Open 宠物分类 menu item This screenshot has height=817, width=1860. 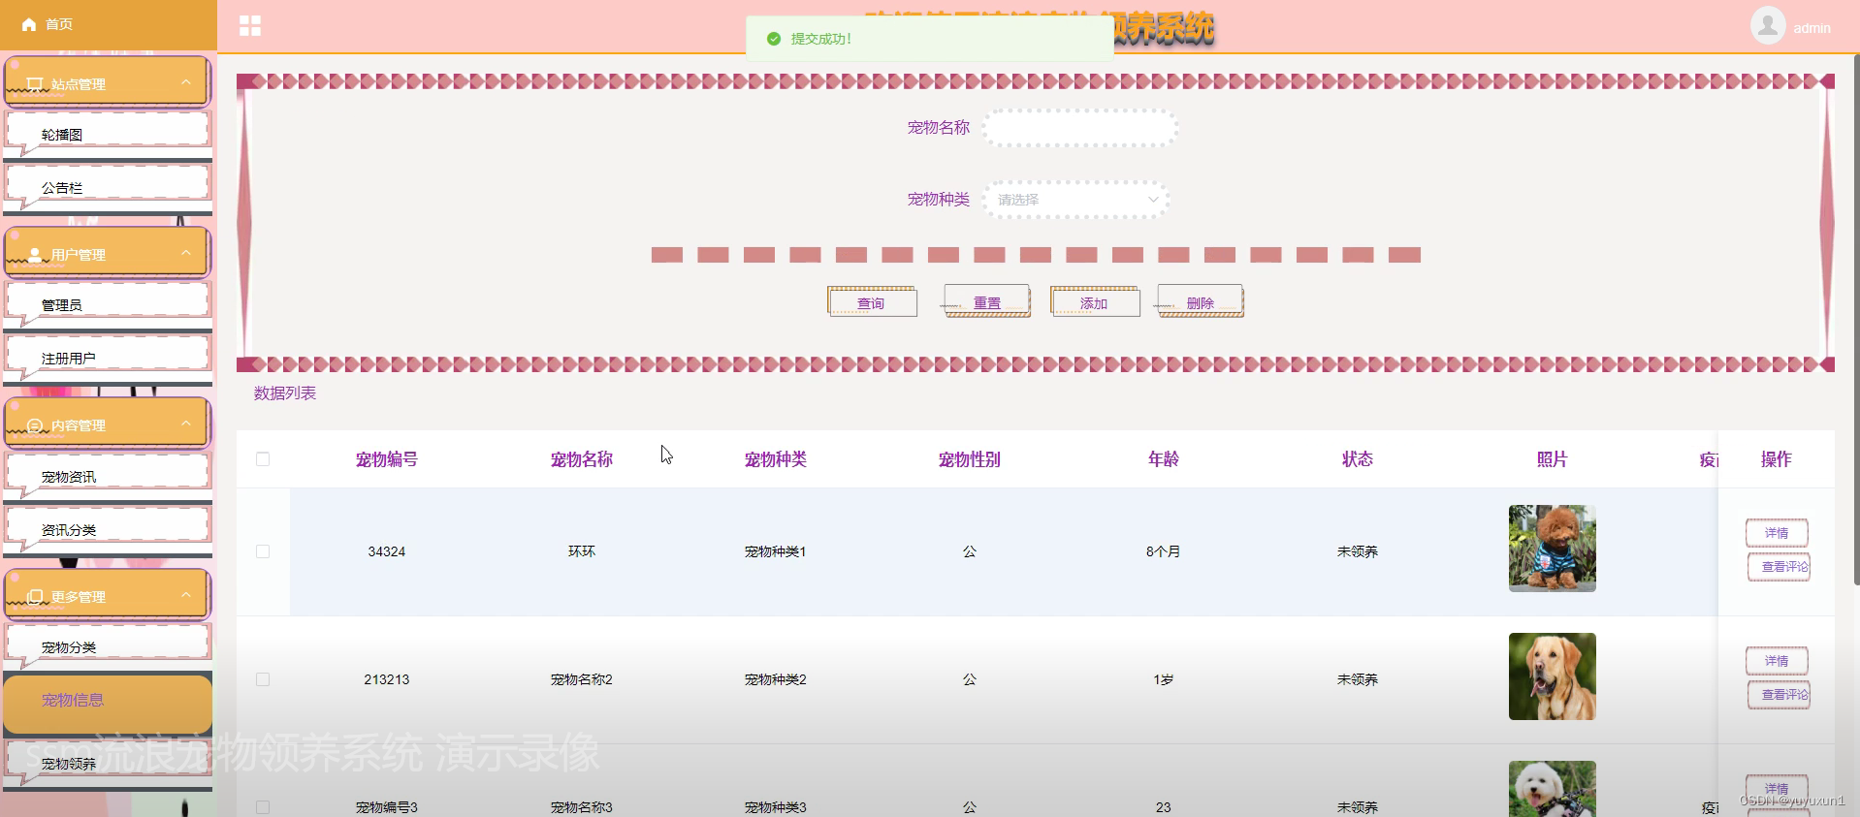pyautogui.click(x=108, y=646)
